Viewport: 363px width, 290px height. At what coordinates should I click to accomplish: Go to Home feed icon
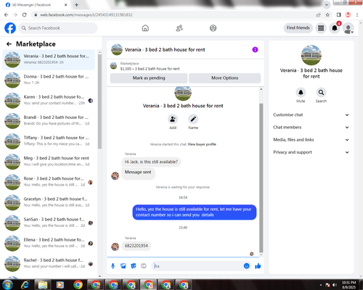click(x=145, y=28)
